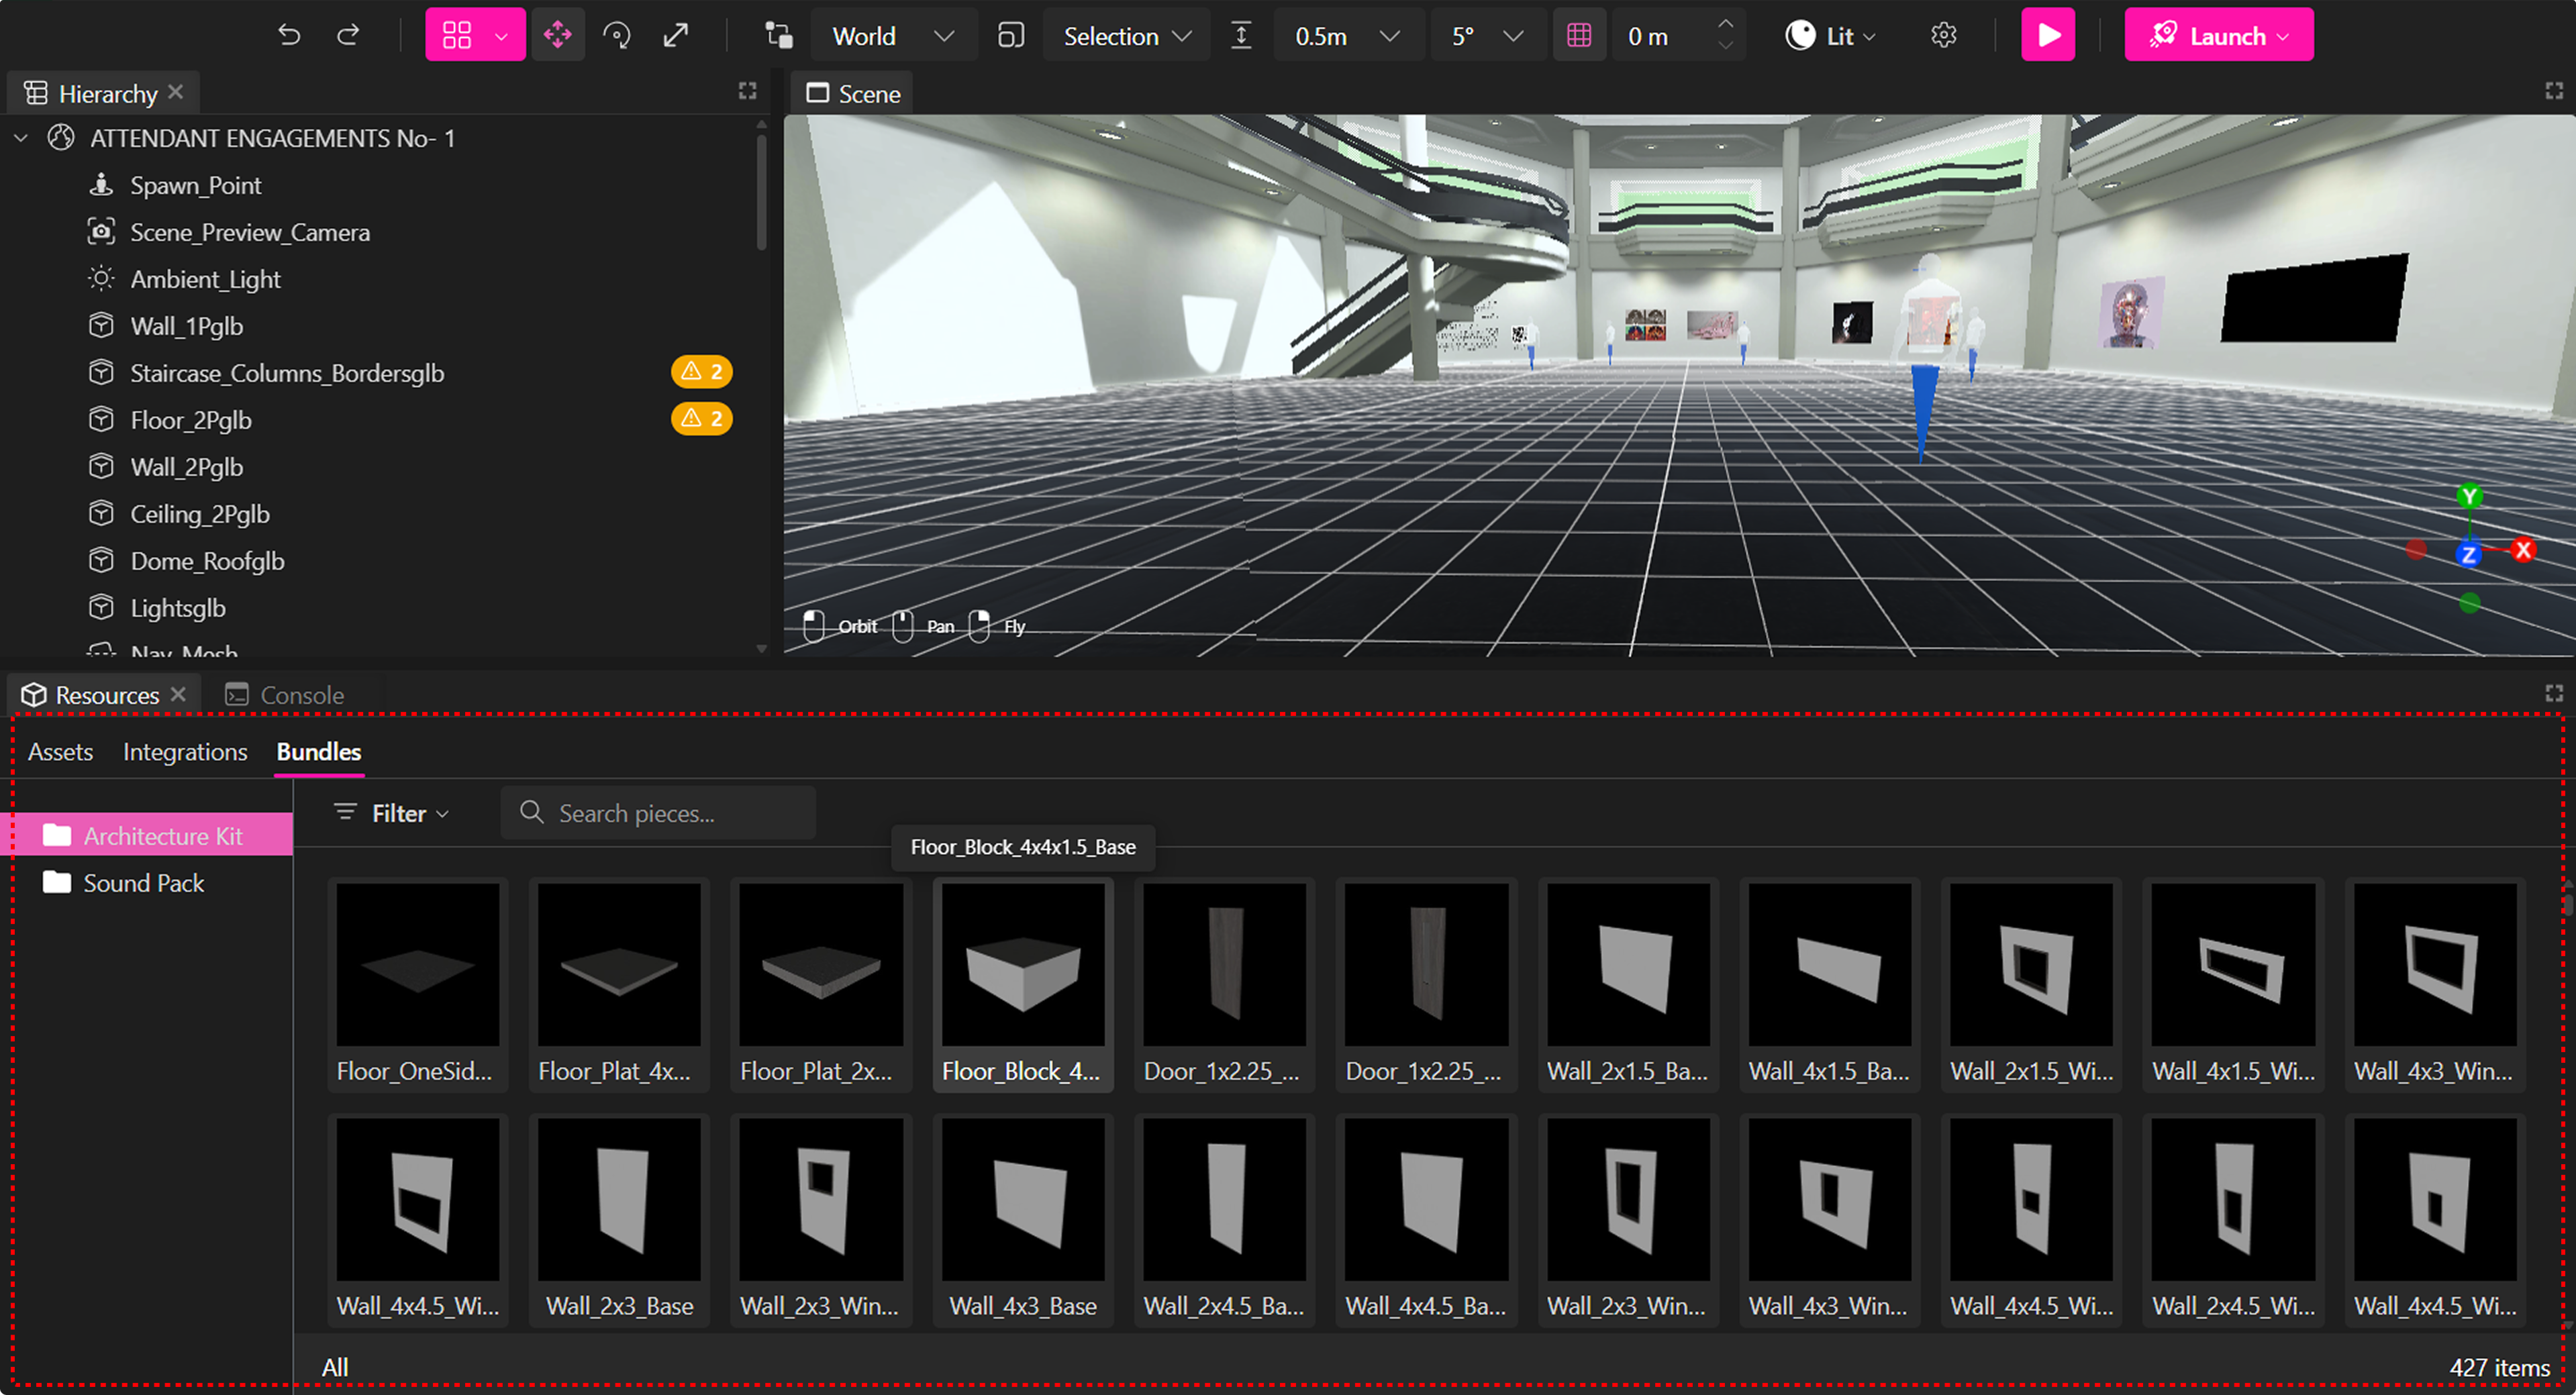The width and height of the screenshot is (2576, 1395).
Task: Click the warning badge on Floor_2Pglb
Action: click(701, 419)
